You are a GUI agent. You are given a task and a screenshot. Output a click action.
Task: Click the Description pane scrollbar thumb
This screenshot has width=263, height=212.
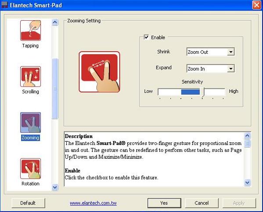click(247, 143)
